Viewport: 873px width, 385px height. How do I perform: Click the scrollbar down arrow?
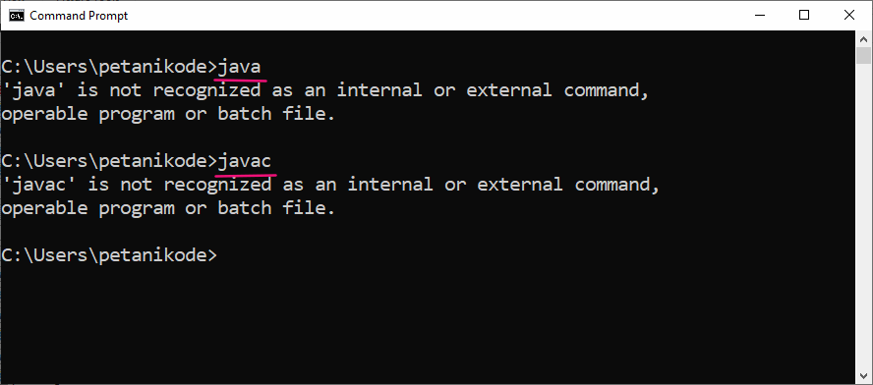tap(863, 375)
